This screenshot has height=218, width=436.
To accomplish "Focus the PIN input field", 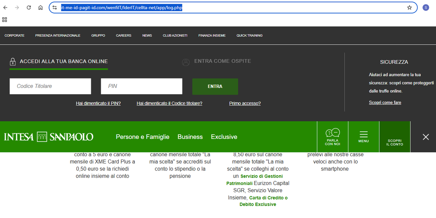I will (x=142, y=86).
